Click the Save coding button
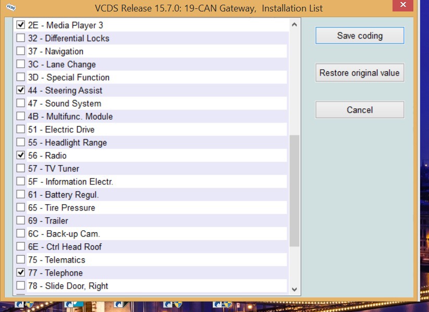This screenshot has width=429, height=312. 360,35
